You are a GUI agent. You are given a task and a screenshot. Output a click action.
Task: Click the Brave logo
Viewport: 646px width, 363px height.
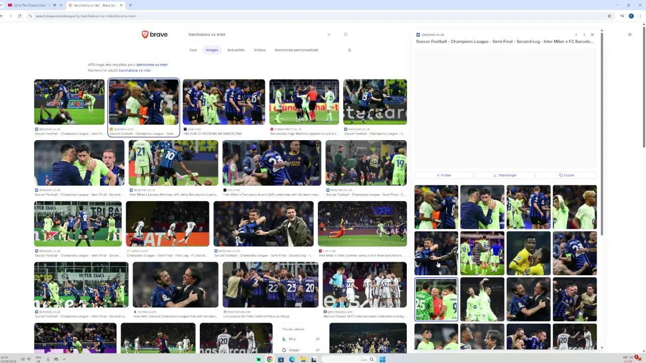point(154,34)
